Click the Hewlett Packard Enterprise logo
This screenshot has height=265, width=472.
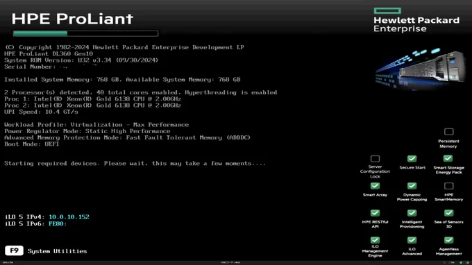416,20
